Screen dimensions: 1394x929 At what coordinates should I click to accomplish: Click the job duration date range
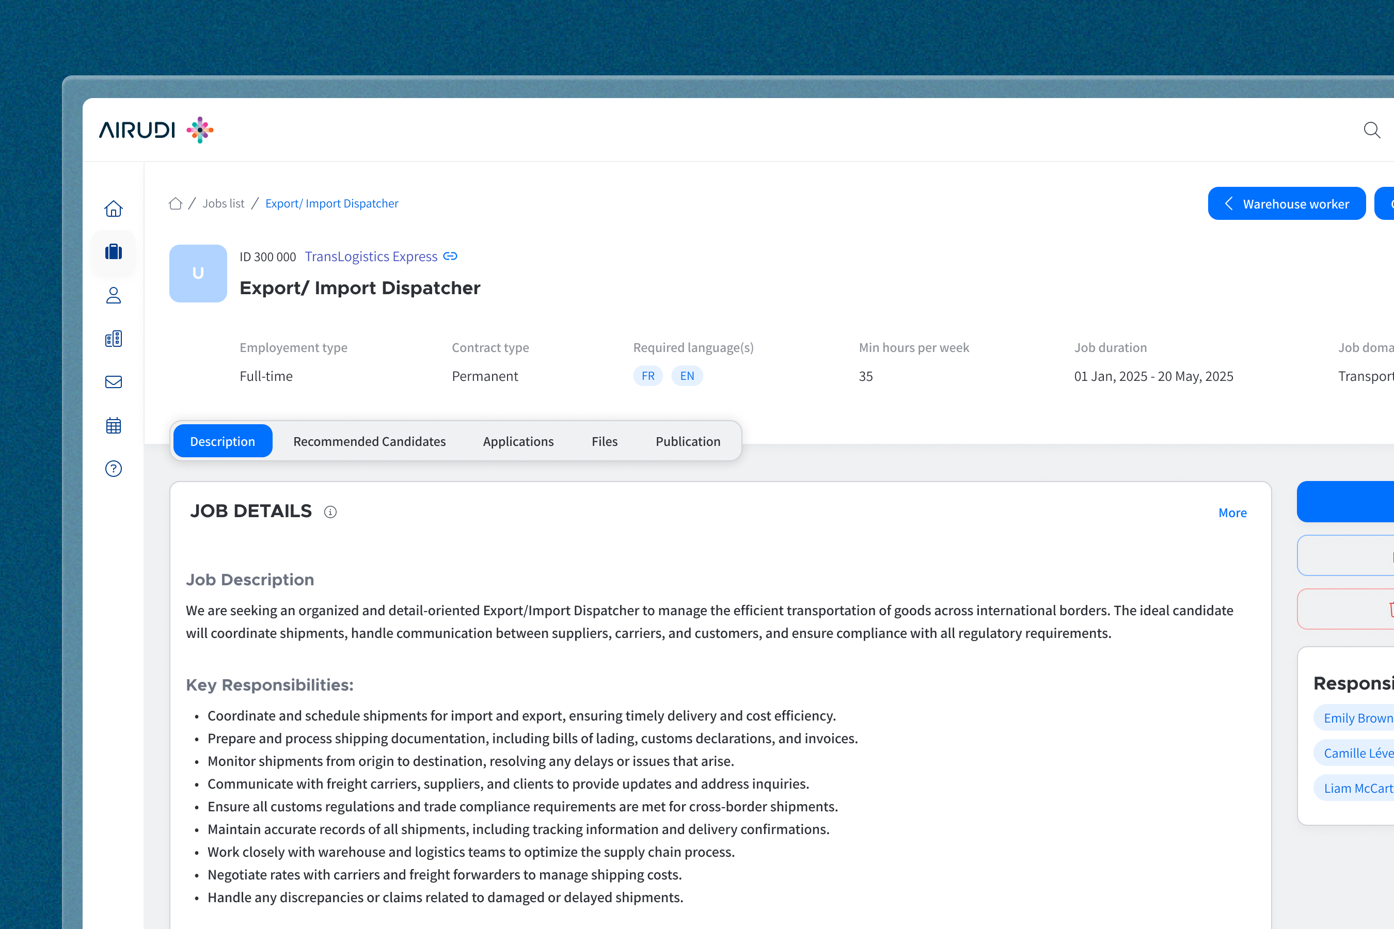(x=1153, y=376)
